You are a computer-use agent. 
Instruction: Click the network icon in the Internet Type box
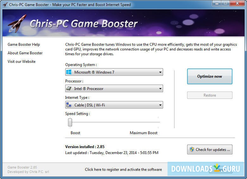point(69,105)
